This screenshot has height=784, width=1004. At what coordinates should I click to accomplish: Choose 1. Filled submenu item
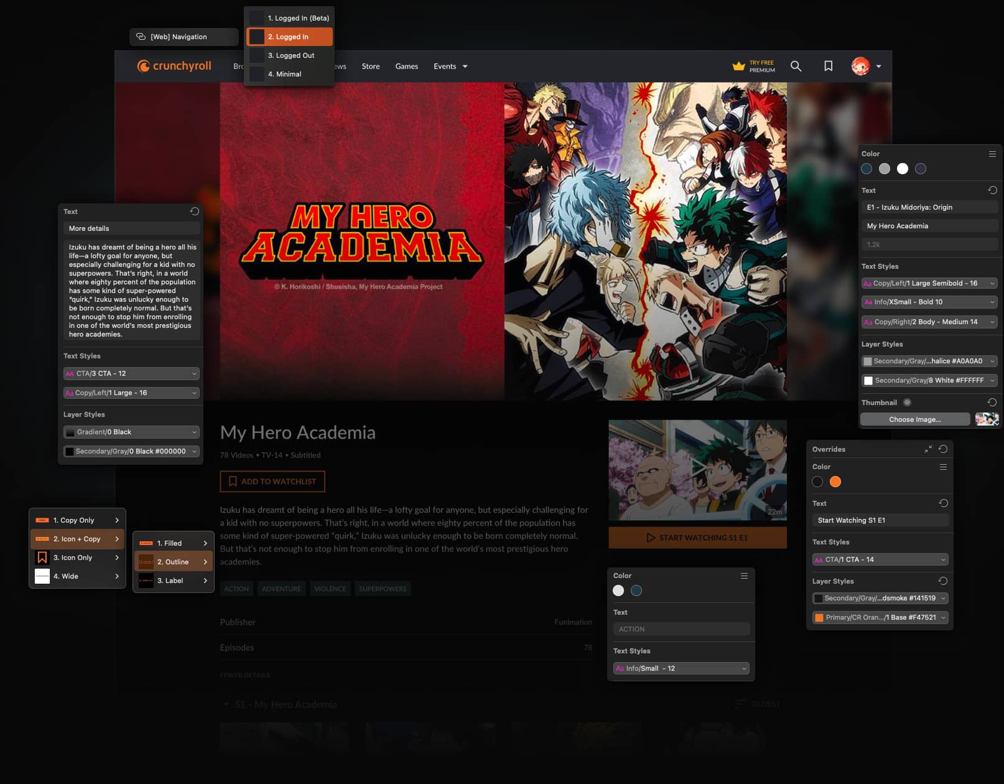174,543
